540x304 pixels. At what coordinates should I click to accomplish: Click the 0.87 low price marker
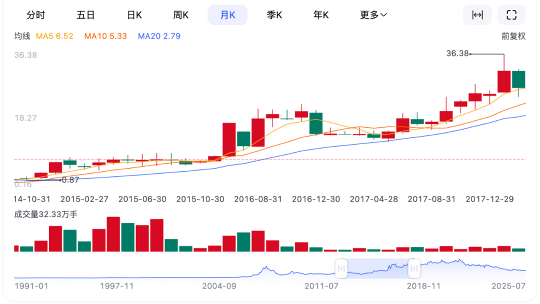point(70,180)
